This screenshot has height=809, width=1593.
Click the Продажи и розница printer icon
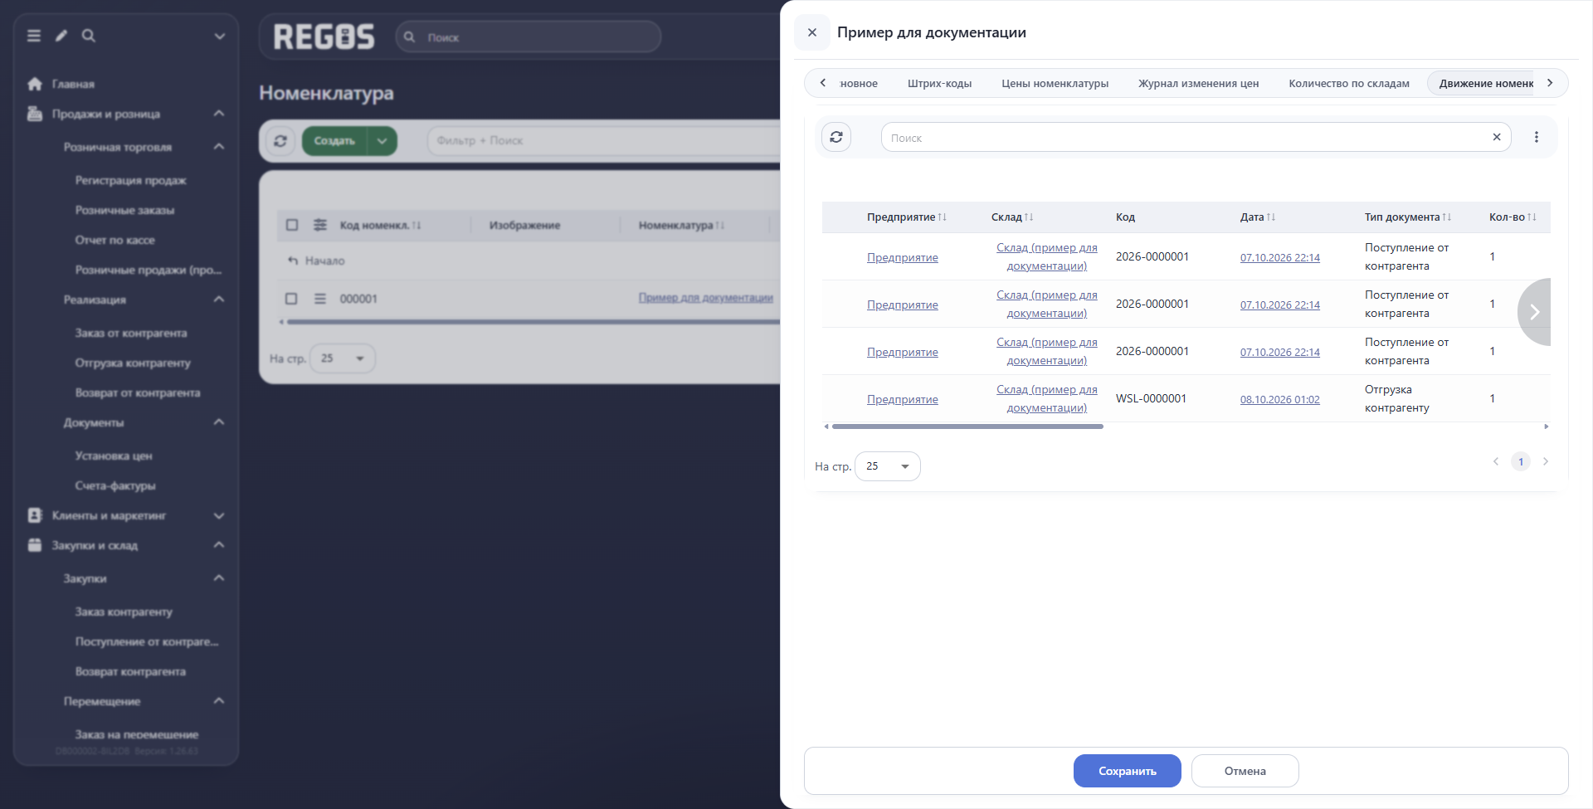tap(35, 114)
